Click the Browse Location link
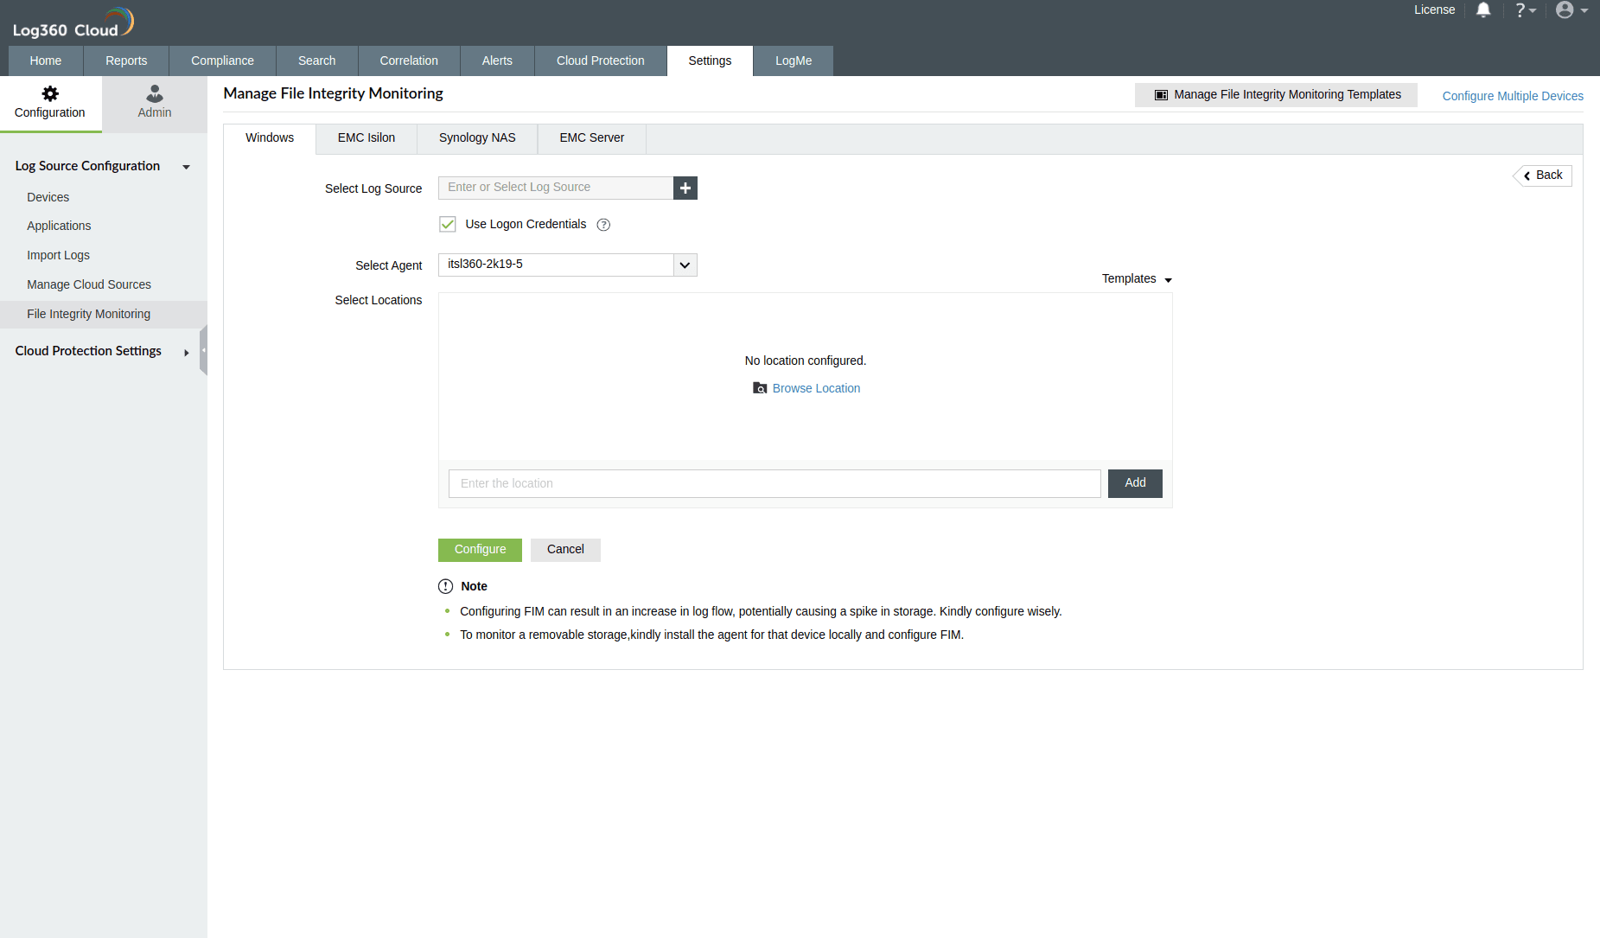The image size is (1600, 938). pos(816,388)
